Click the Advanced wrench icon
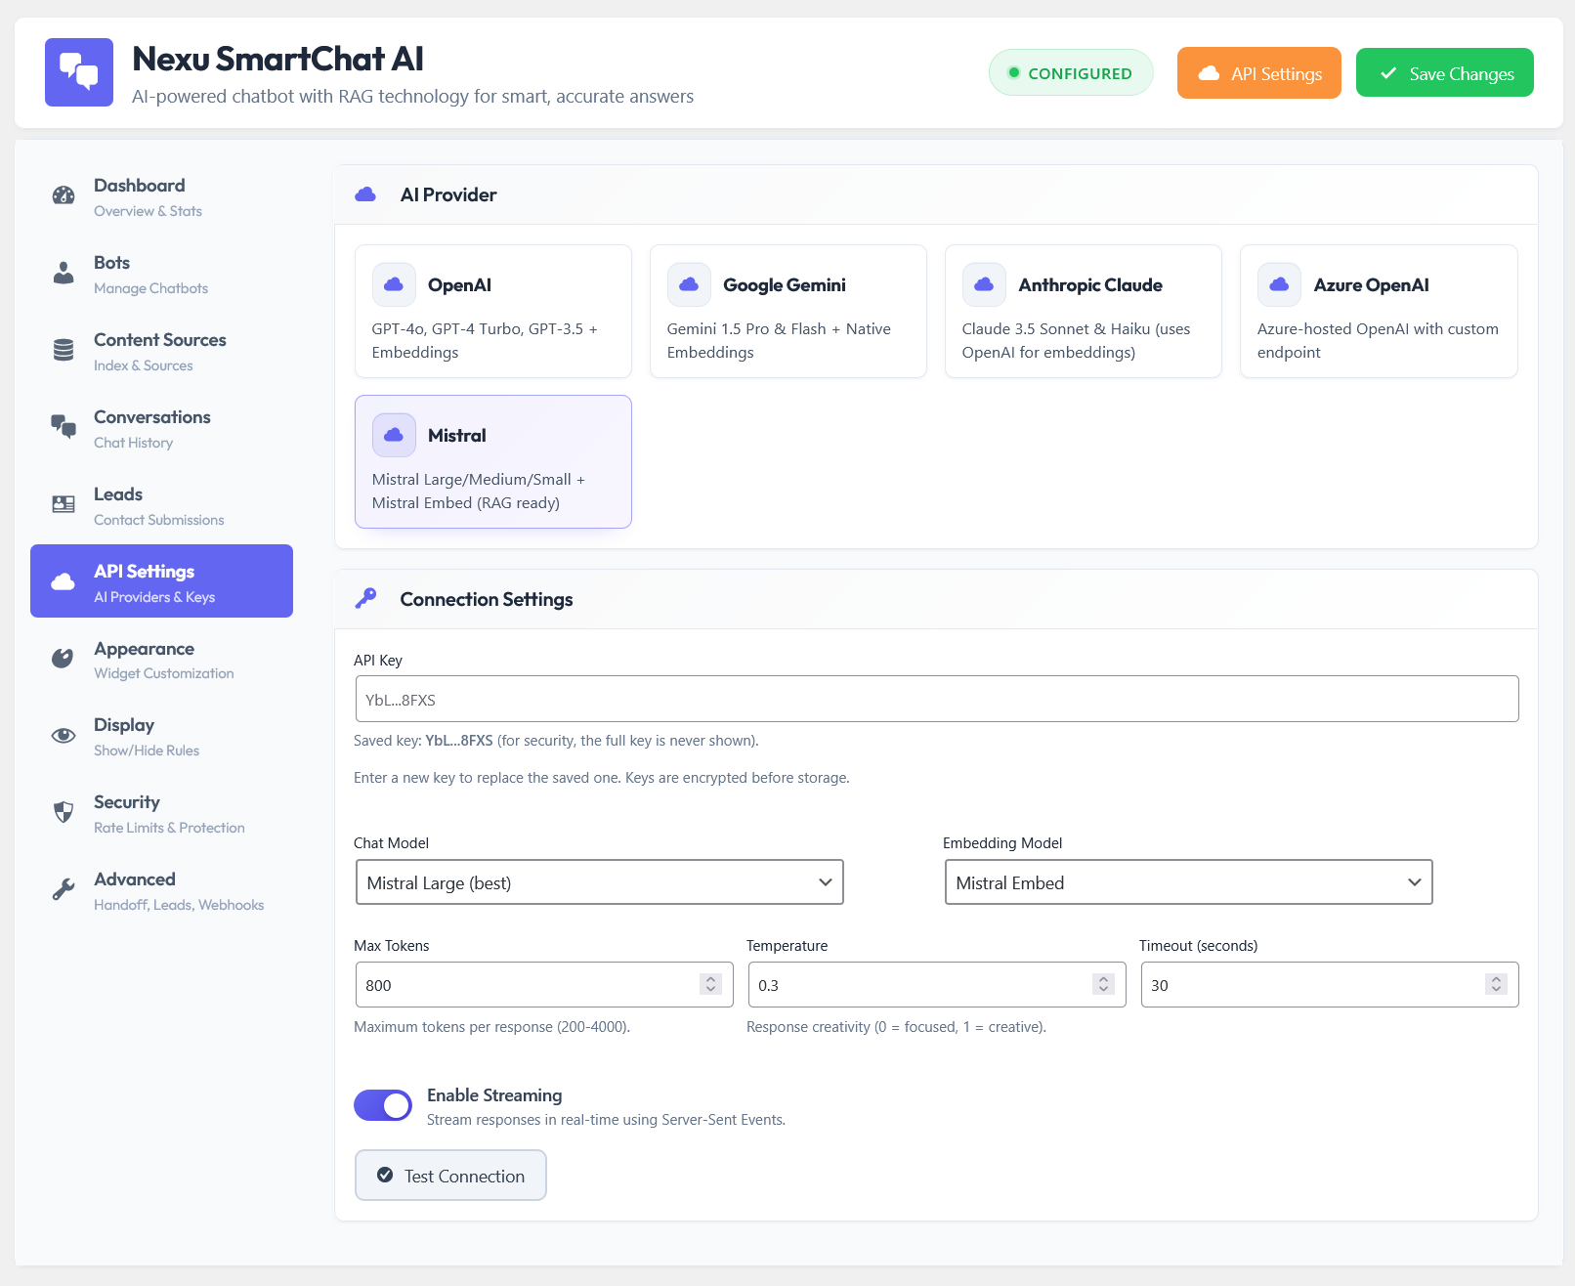 click(64, 889)
